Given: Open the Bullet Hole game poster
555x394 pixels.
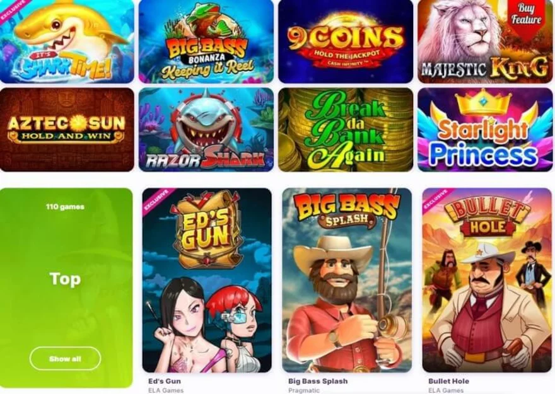Looking at the screenshot, I should click(x=487, y=280).
